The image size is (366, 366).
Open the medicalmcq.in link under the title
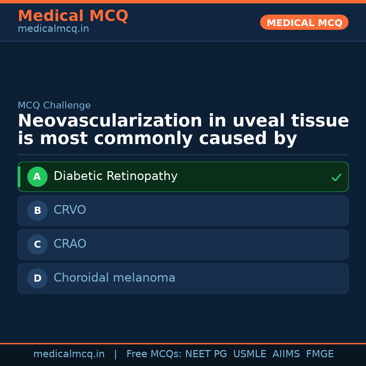(x=53, y=29)
